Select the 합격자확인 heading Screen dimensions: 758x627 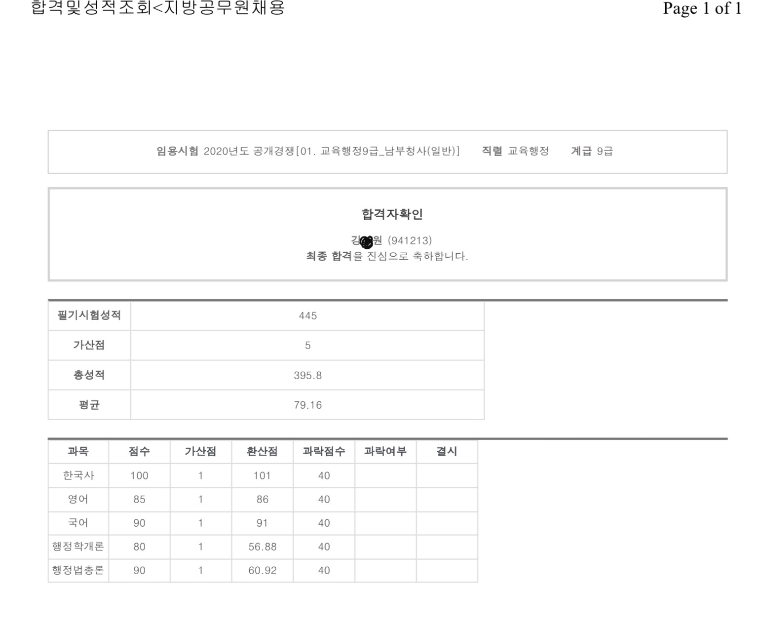392,214
